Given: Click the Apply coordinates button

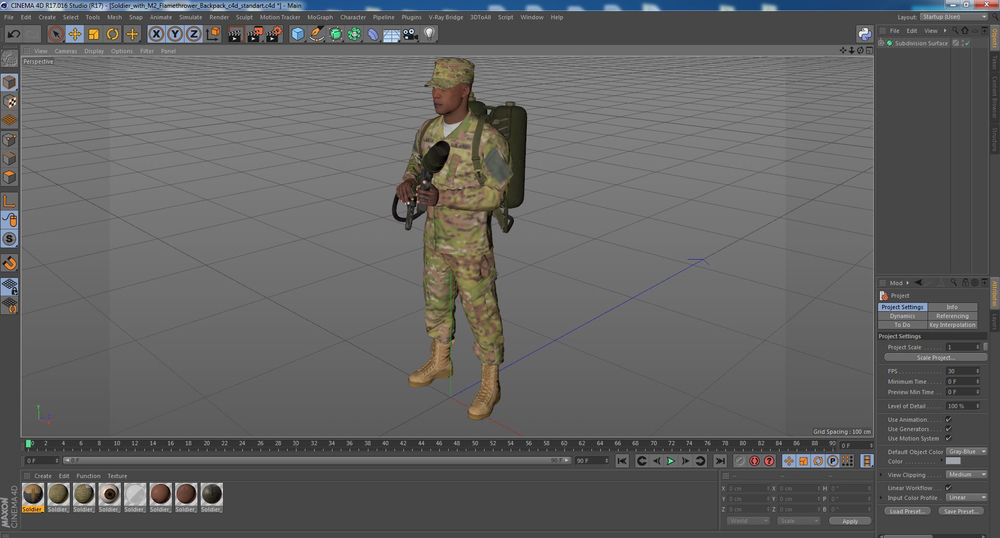Looking at the screenshot, I should (x=850, y=521).
